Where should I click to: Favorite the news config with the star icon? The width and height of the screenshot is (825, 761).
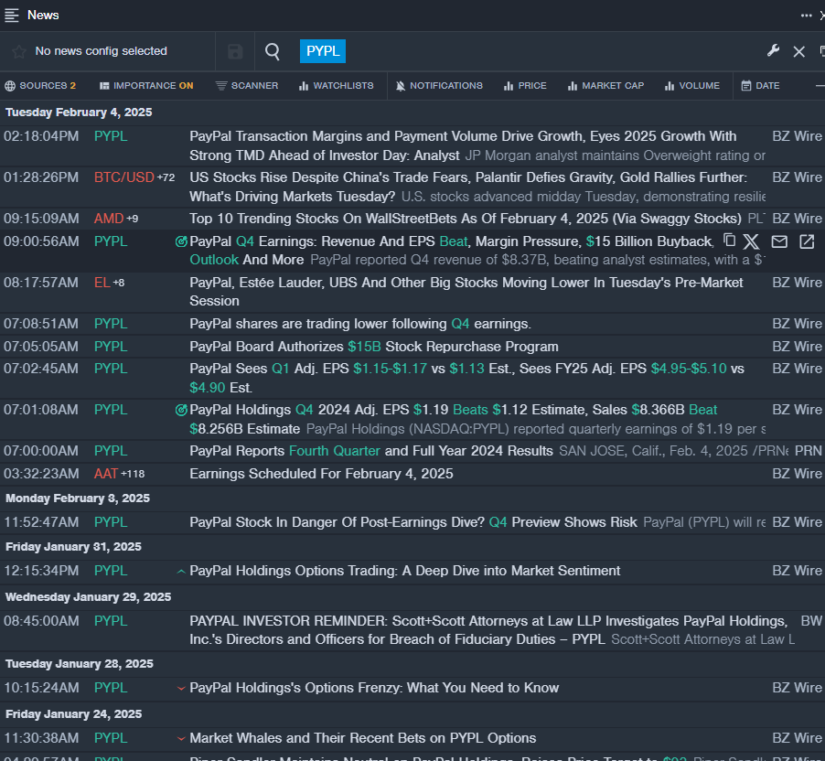click(x=18, y=51)
